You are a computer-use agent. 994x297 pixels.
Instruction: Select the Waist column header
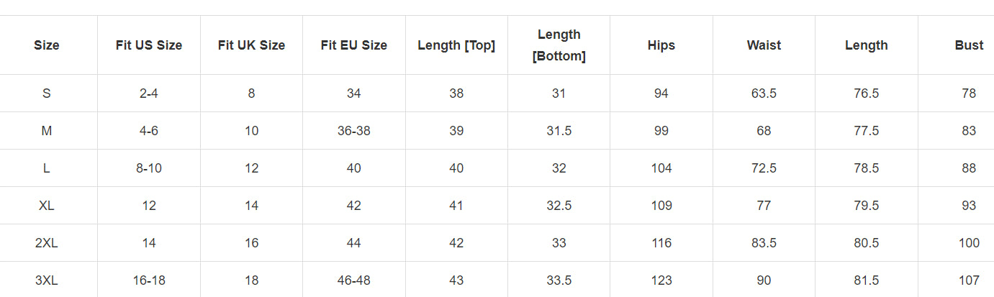[764, 45]
